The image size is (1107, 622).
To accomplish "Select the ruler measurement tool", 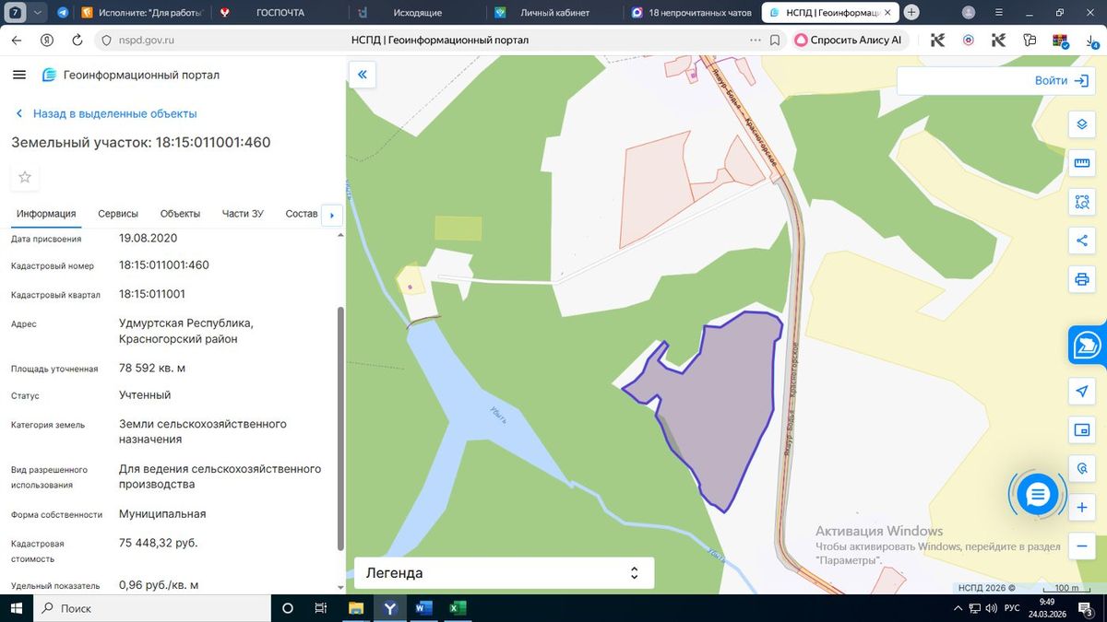I will click(1082, 164).
